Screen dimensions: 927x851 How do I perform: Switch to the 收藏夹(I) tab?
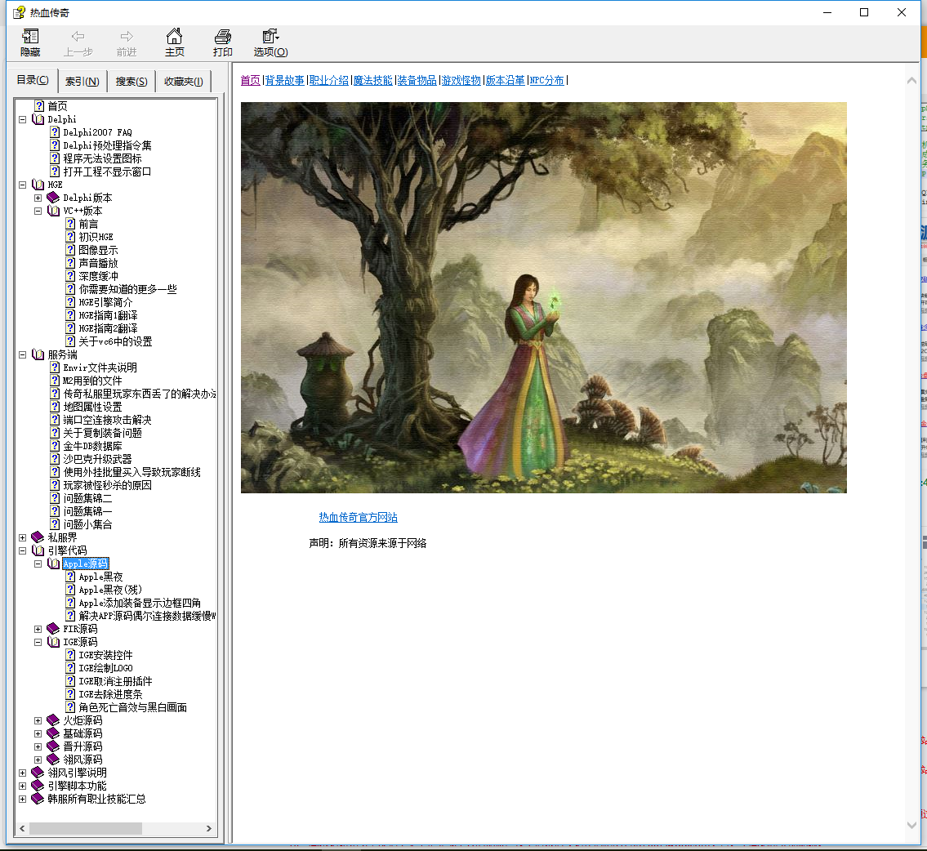(183, 82)
